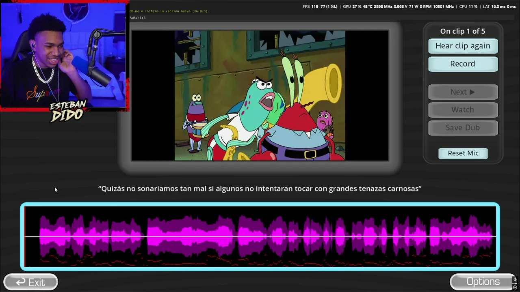Click the streamer webcam overlay

point(64,55)
